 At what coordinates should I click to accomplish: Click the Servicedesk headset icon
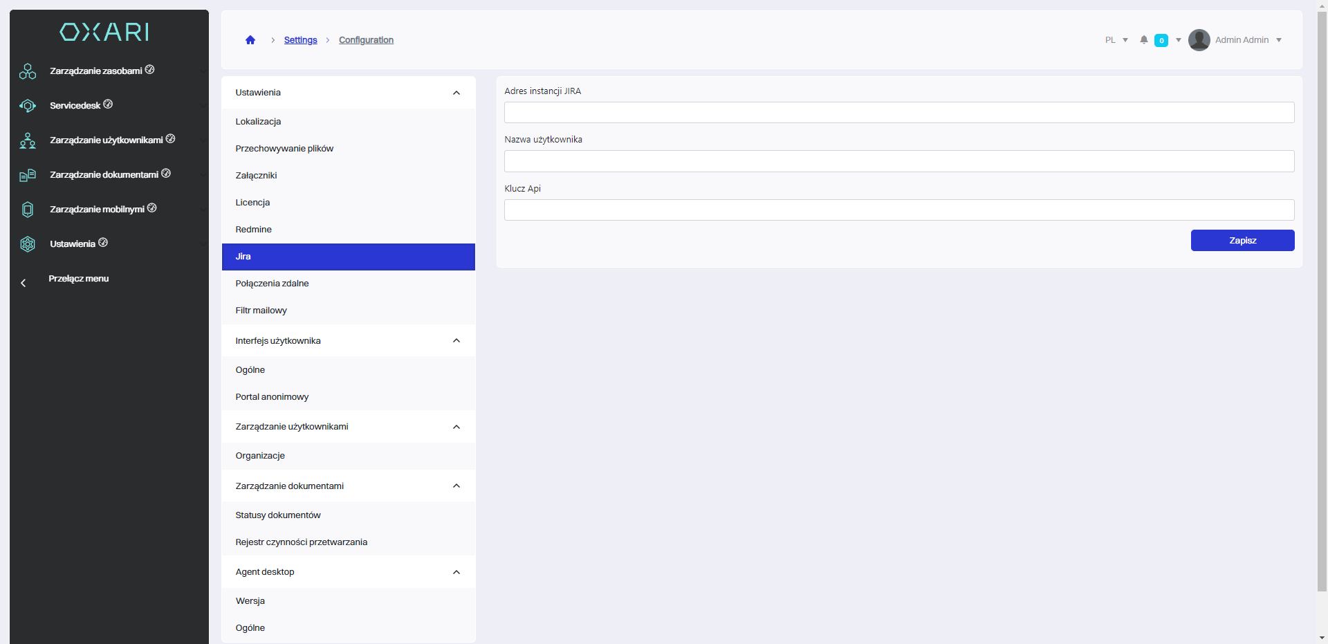28,106
